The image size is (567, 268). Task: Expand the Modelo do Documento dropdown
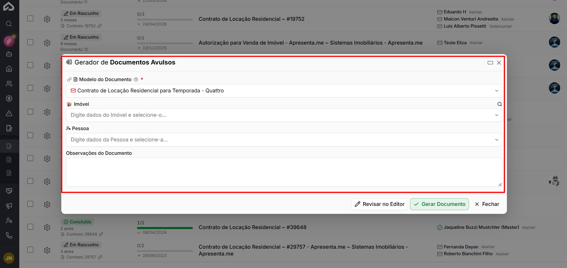click(284, 91)
